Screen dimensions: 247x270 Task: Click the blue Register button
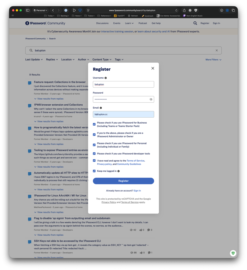click(x=123, y=181)
